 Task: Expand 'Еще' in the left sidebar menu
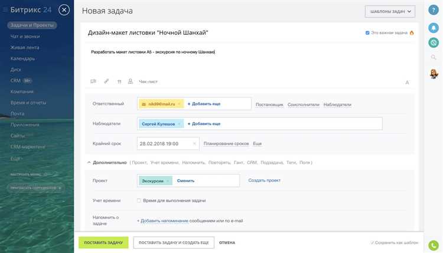tap(17, 159)
